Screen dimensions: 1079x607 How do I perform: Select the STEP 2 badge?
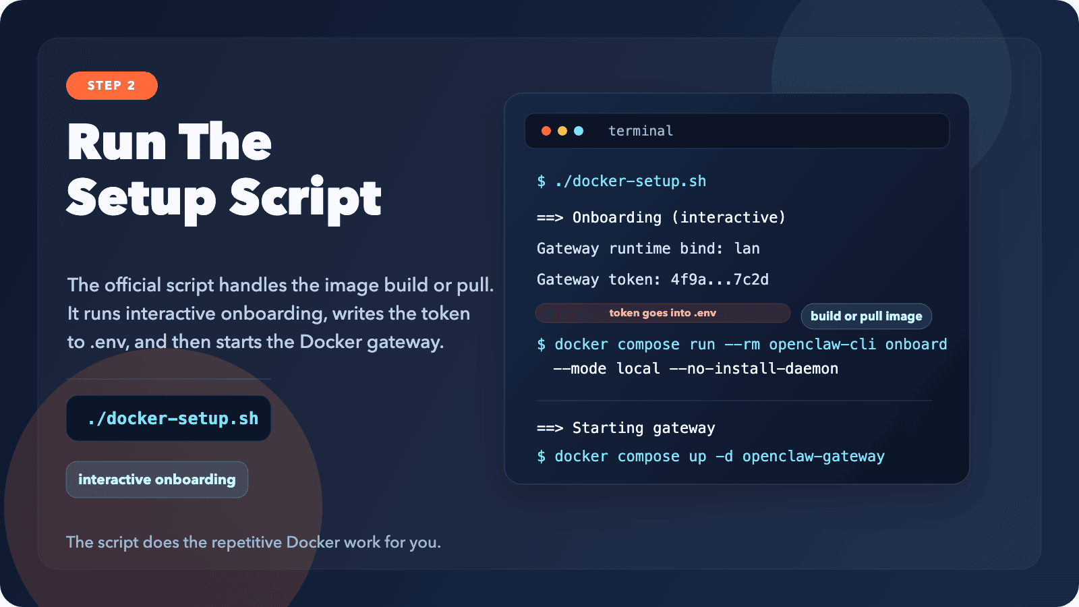pyautogui.click(x=111, y=86)
